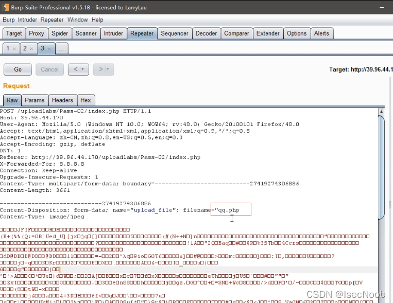Click the Target host label
This screenshot has width=393, height=303.
click(x=361, y=69)
